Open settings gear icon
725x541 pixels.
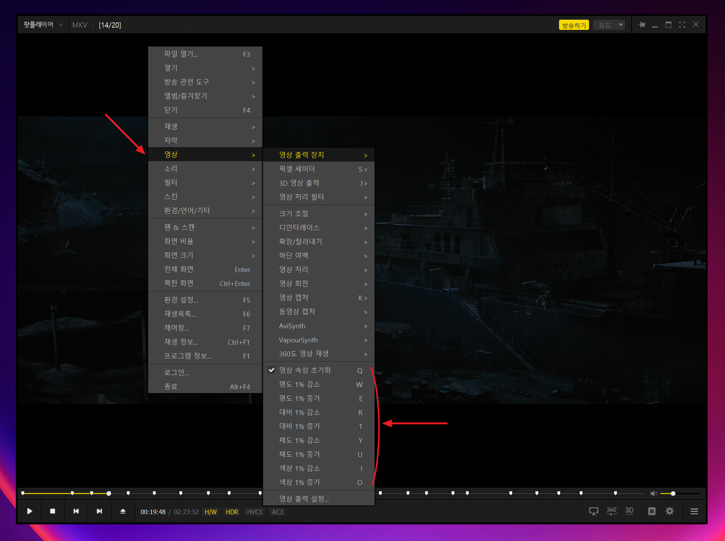(x=670, y=511)
